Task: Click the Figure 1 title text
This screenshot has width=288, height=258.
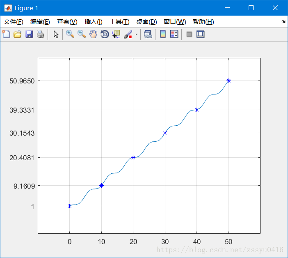Action: [26, 8]
